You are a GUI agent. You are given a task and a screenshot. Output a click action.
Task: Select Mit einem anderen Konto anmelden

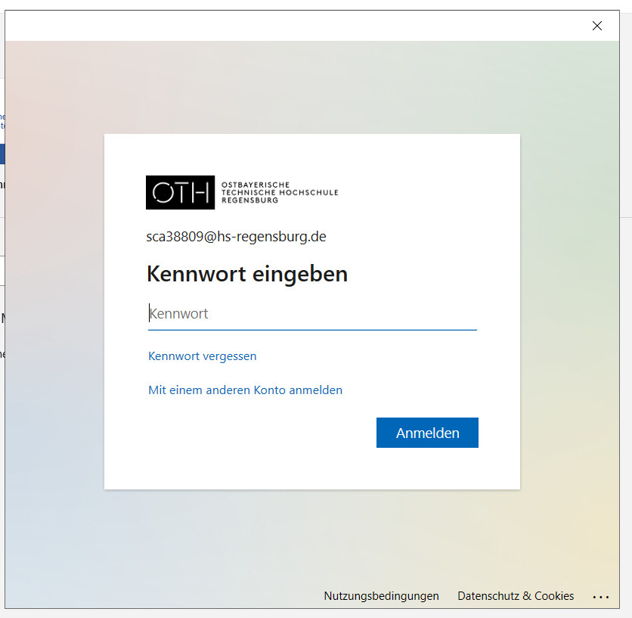click(x=245, y=390)
